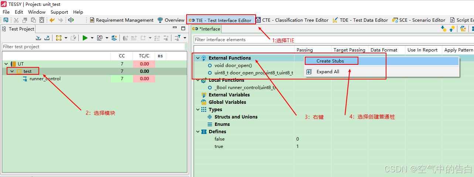Click the blue square arrow icon at toolbar start
Image resolution: width=474 pixels, height=177 pixels.
[x=6, y=20]
